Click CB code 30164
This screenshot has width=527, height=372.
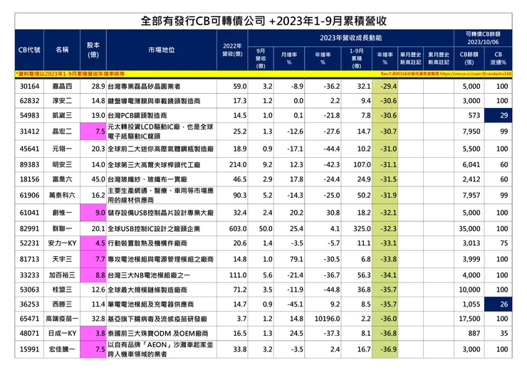pos(29,86)
